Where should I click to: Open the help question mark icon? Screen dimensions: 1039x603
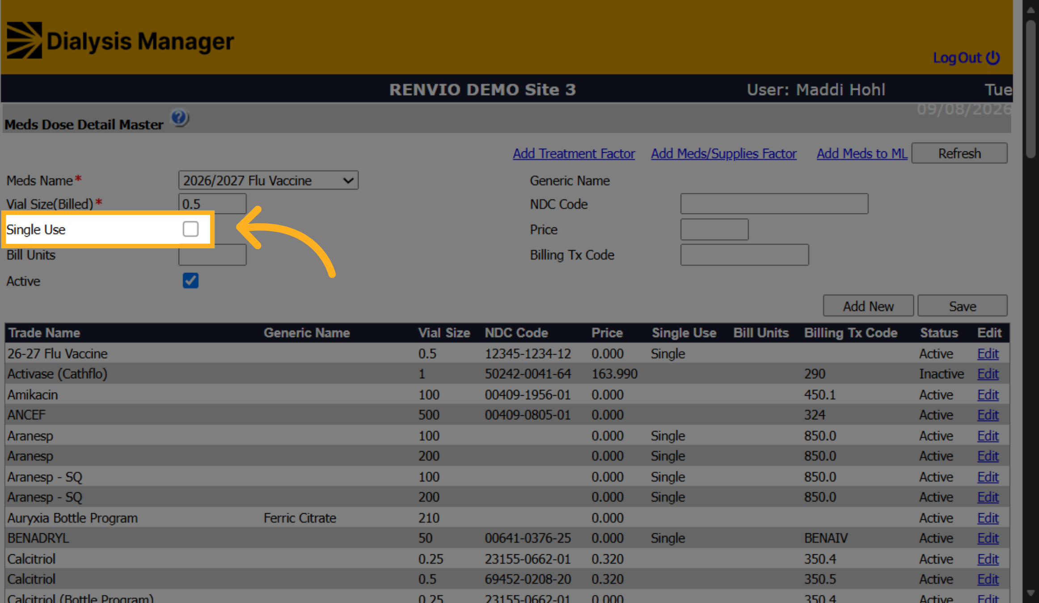180,118
